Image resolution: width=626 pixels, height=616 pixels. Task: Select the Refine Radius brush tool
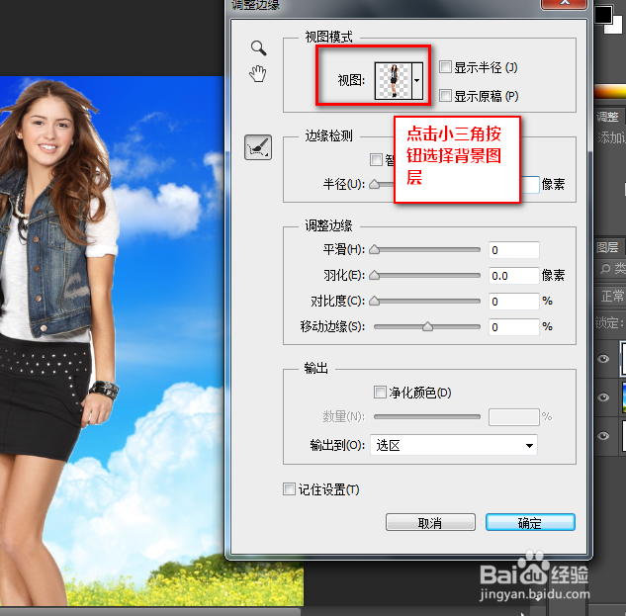258,147
